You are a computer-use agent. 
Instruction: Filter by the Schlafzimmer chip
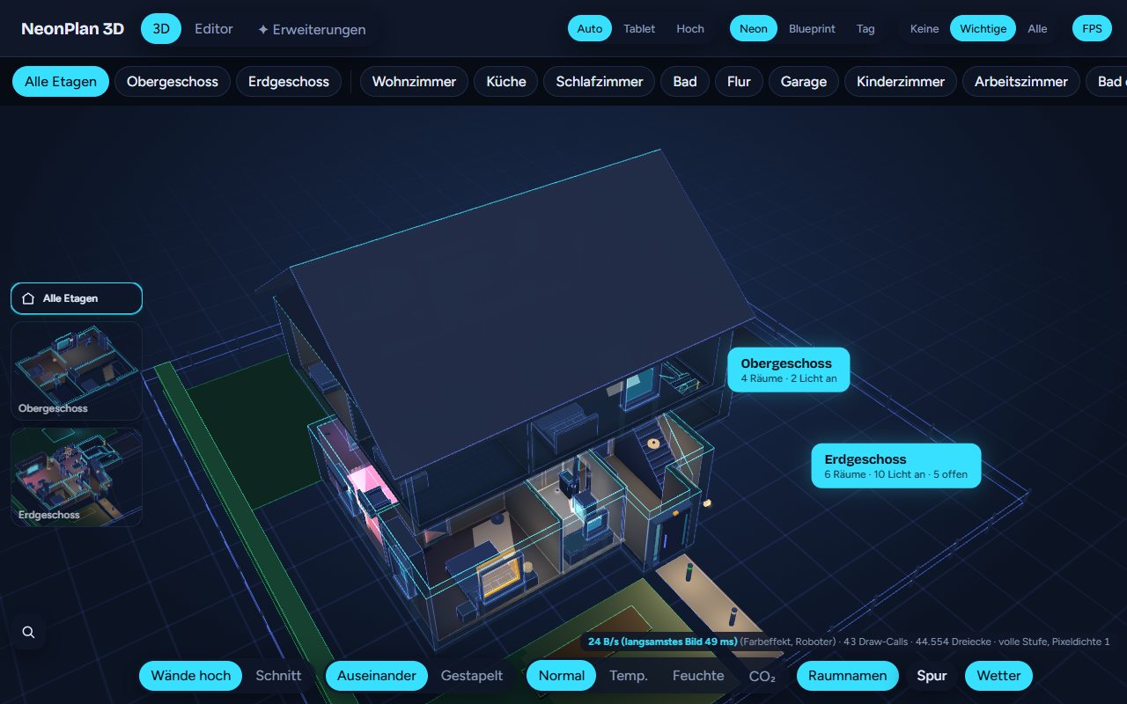[x=600, y=82]
